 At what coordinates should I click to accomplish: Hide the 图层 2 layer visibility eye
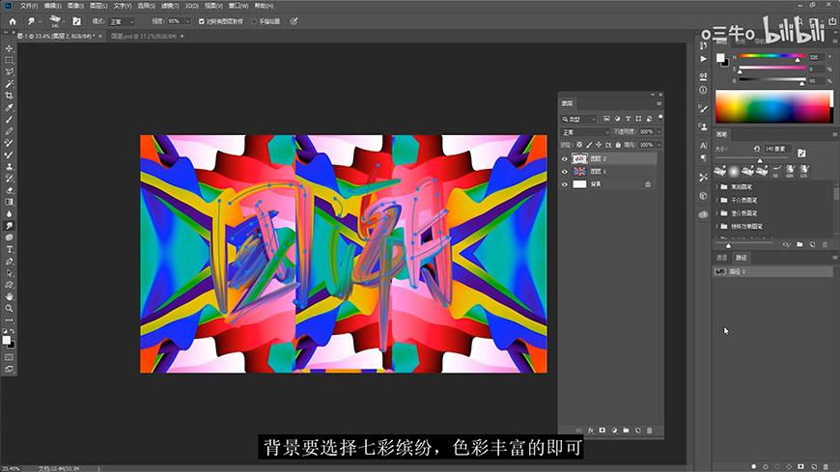(x=565, y=157)
